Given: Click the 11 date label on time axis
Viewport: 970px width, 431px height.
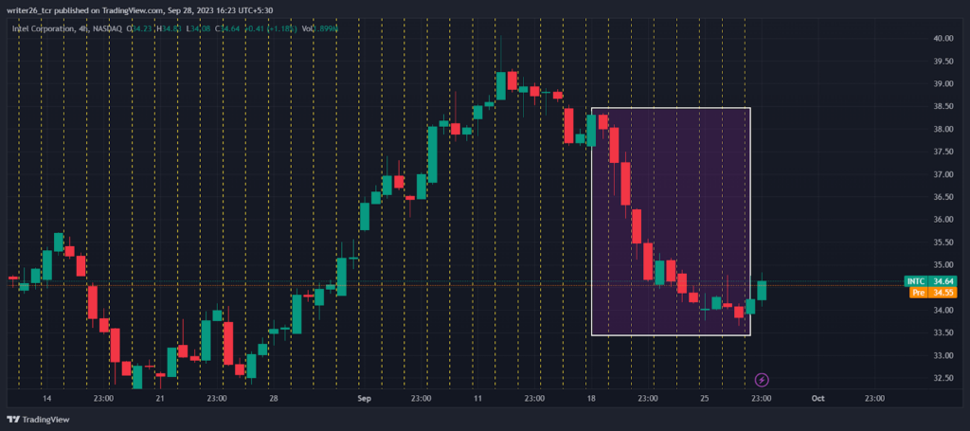Looking at the screenshot, I should click(477, 399).
